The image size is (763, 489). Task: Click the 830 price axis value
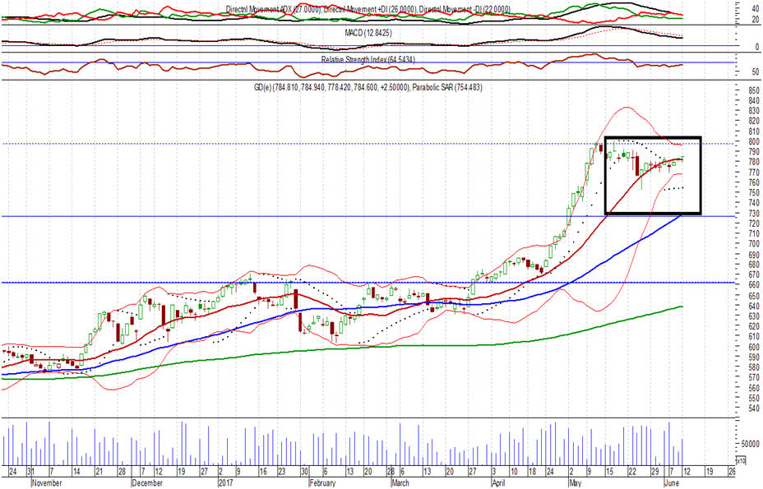[x=754, y=111]
